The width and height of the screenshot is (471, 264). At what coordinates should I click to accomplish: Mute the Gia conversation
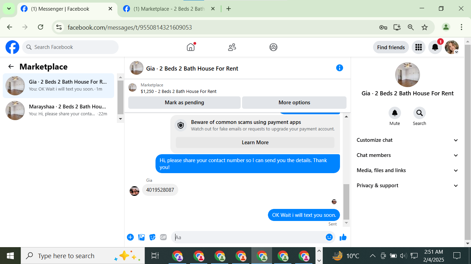(395, 113)
